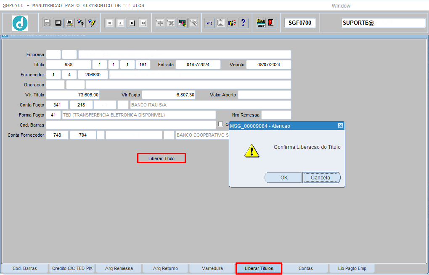Click the Cod. Barras input field
This screenshot has height=275, width=429.
tap(130, 125)
